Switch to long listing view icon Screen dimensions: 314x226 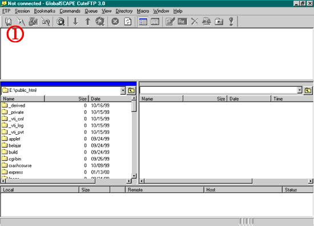click(x=143, y=22)
